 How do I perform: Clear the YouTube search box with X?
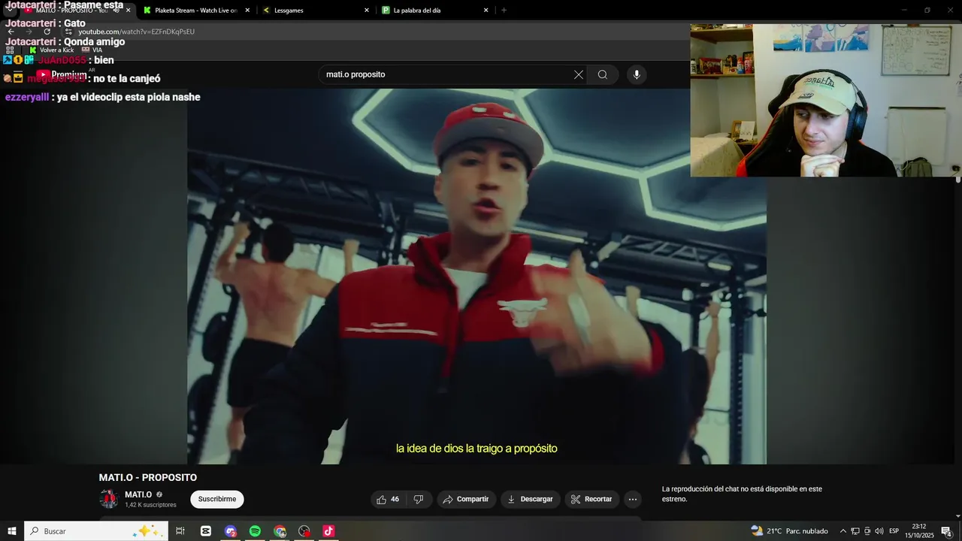[579, 74]
